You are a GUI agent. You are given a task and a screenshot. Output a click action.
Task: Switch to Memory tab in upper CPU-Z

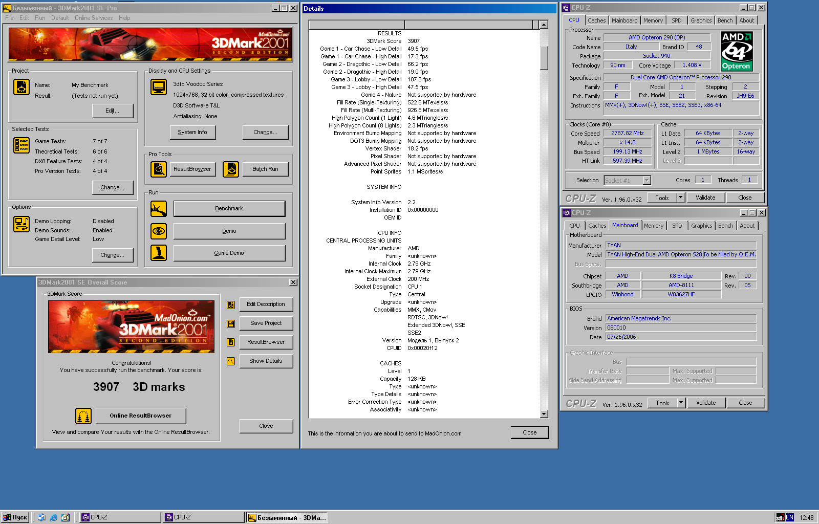click(653, 20)
